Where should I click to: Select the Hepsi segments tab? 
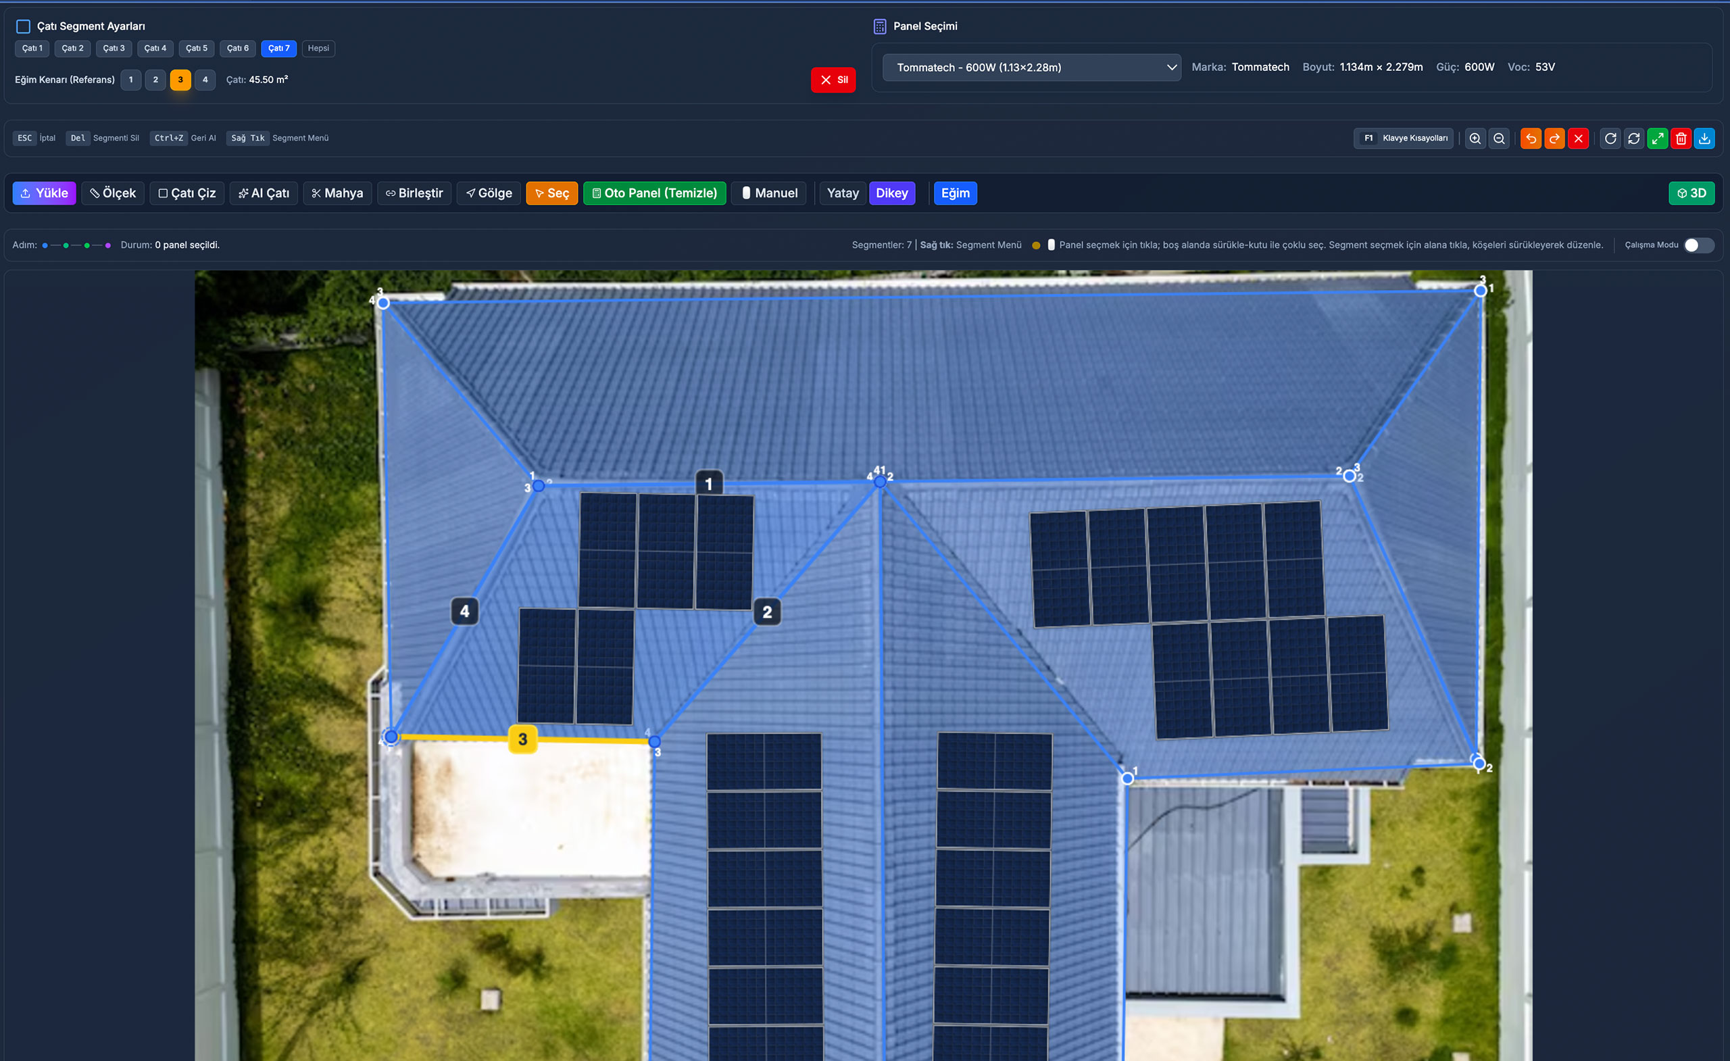[x=318, y=49]
